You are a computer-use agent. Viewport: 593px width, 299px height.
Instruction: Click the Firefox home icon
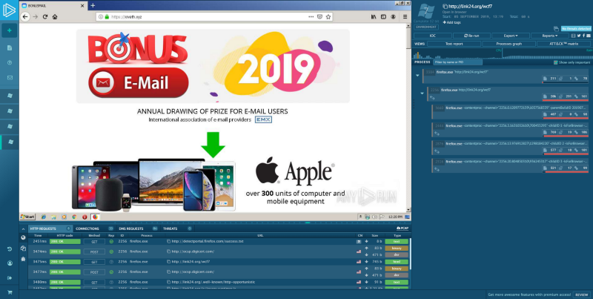55,16
